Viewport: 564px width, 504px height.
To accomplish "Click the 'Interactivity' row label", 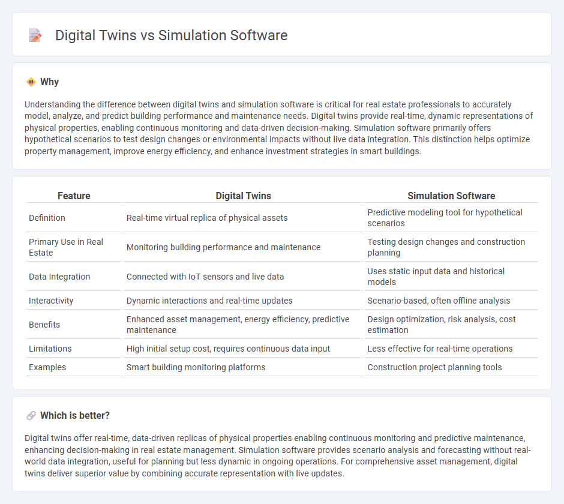I will pos(51,301).
